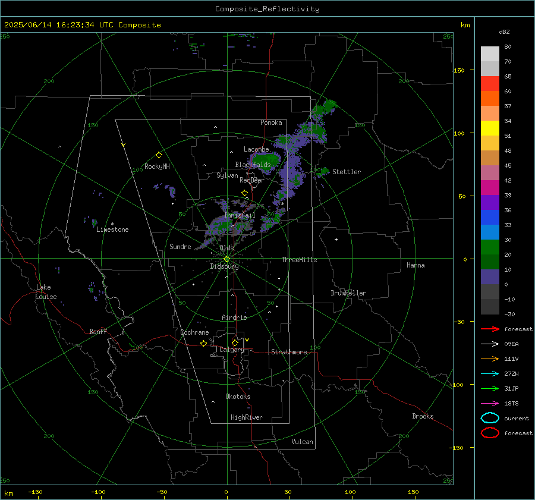Screen dimensions: 535x500
Task: Click the Drumheller label
Action: [348, 293]
